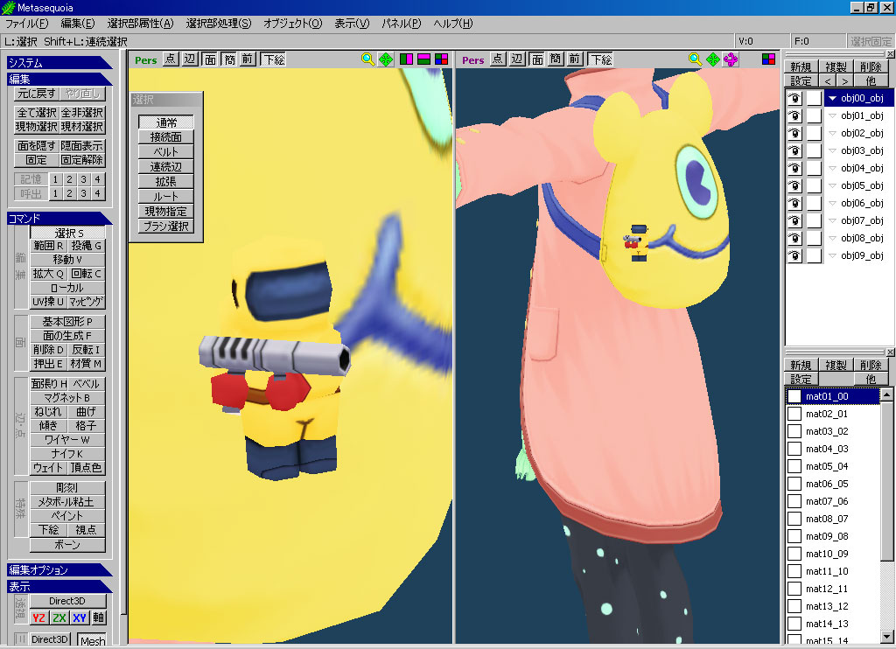
Task: Click the magnifier zoom icon in left viewport
Action: click(x=368, y=59)
